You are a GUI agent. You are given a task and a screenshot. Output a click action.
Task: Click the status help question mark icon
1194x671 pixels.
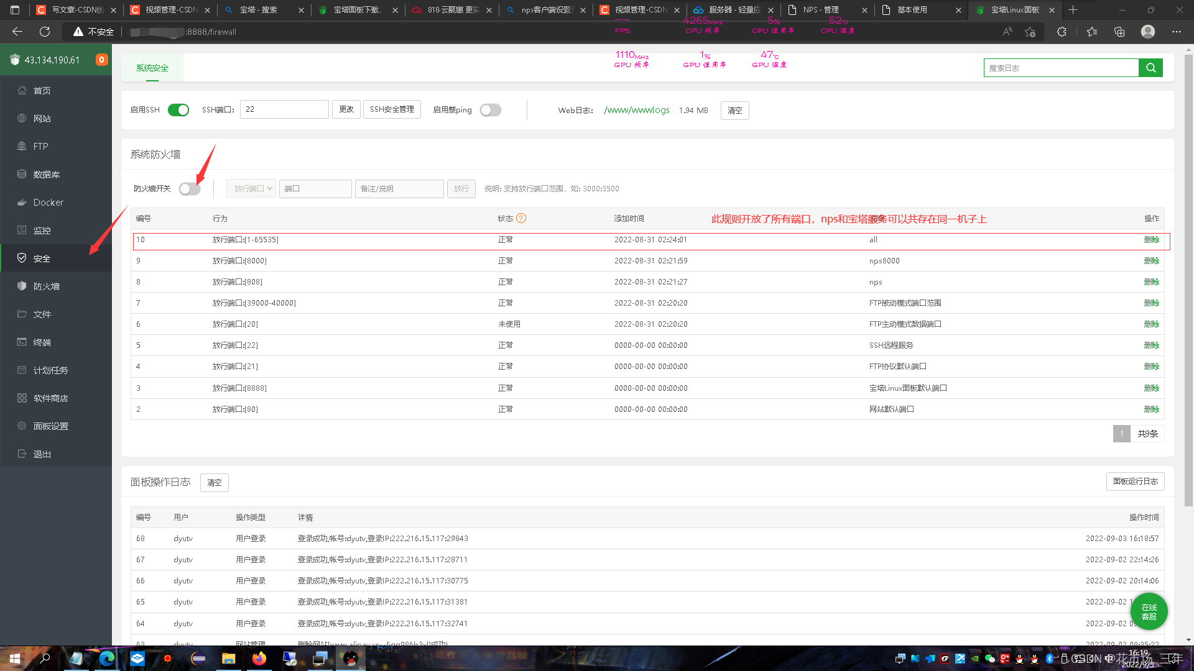(521, 218)
